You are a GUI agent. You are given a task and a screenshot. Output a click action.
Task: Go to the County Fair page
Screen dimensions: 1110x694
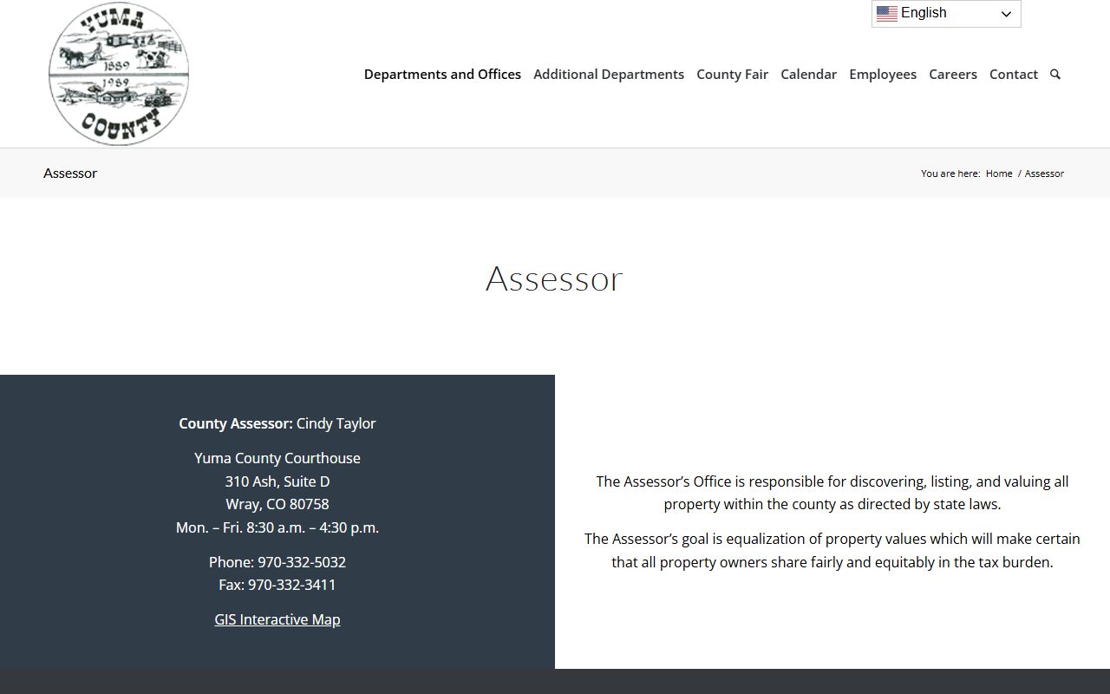[732, 75]
